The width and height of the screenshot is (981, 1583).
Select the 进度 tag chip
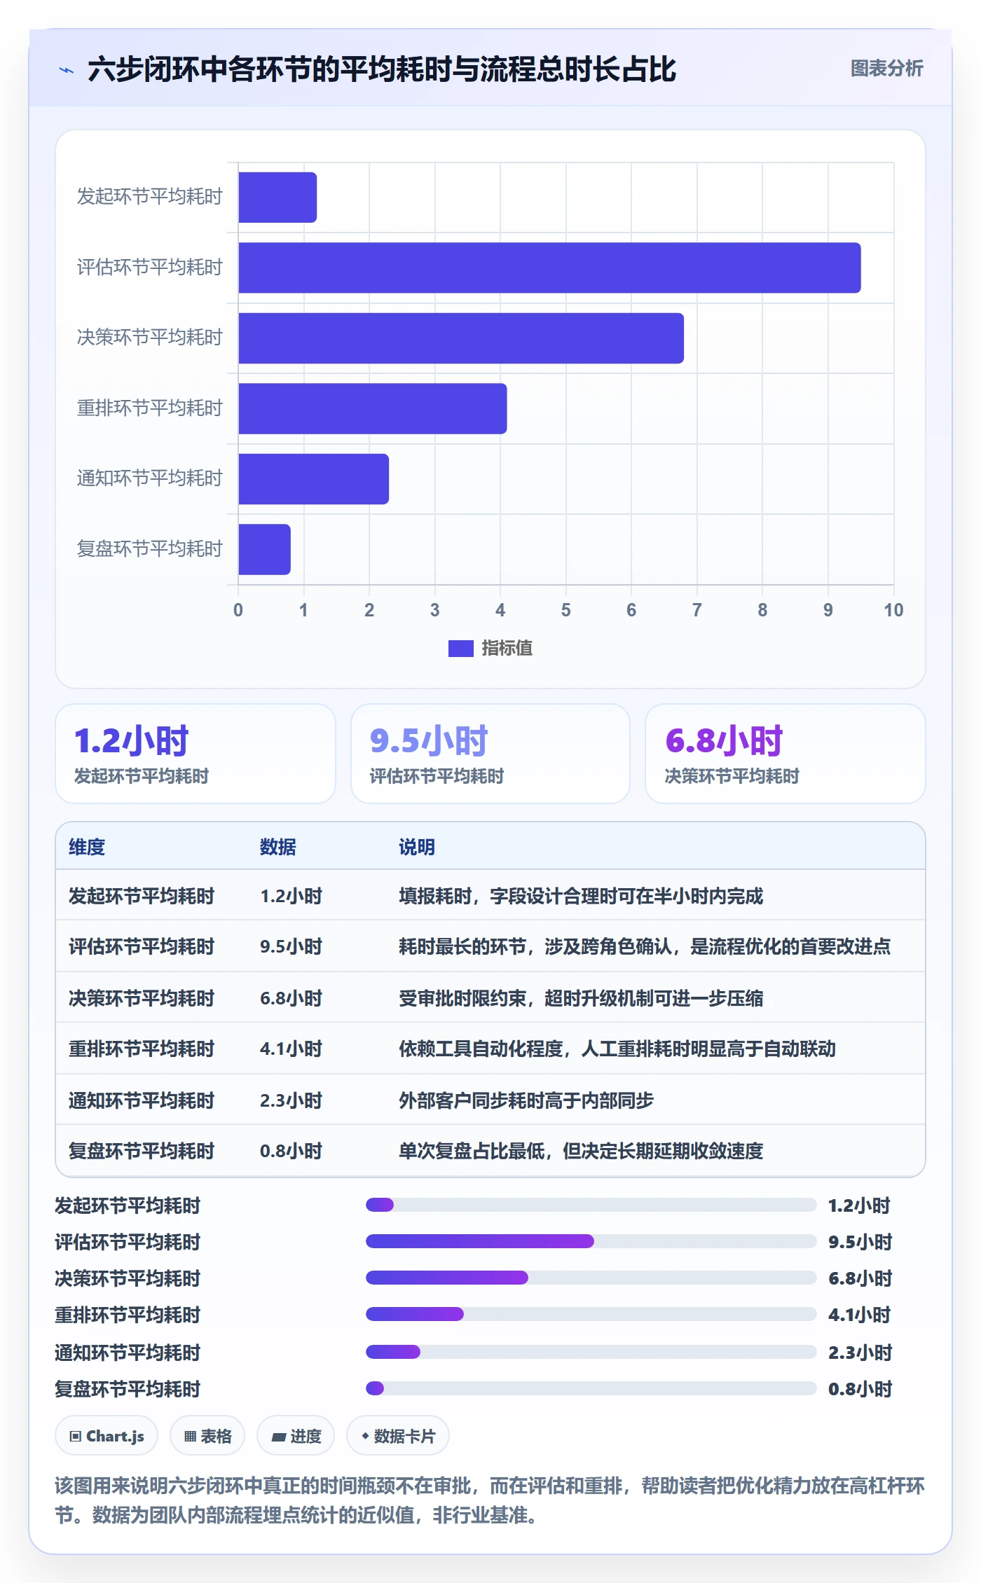(296, 1436)
